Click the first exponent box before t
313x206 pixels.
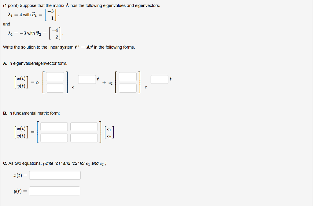click(87, 79)
